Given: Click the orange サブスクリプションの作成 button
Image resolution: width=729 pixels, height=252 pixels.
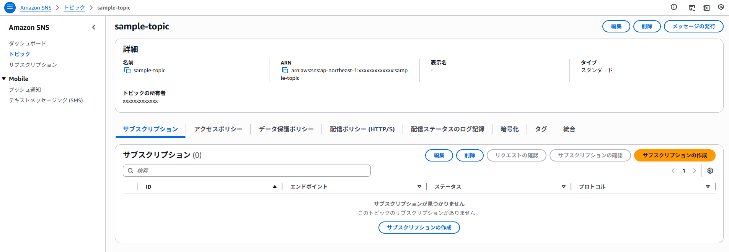Looking at the screenshot, I should [x=675, y=155].
